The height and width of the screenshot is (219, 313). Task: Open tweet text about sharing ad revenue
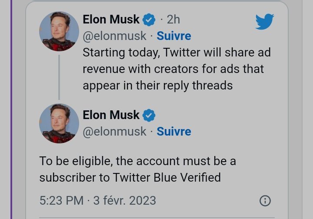(x=176, y=69)
